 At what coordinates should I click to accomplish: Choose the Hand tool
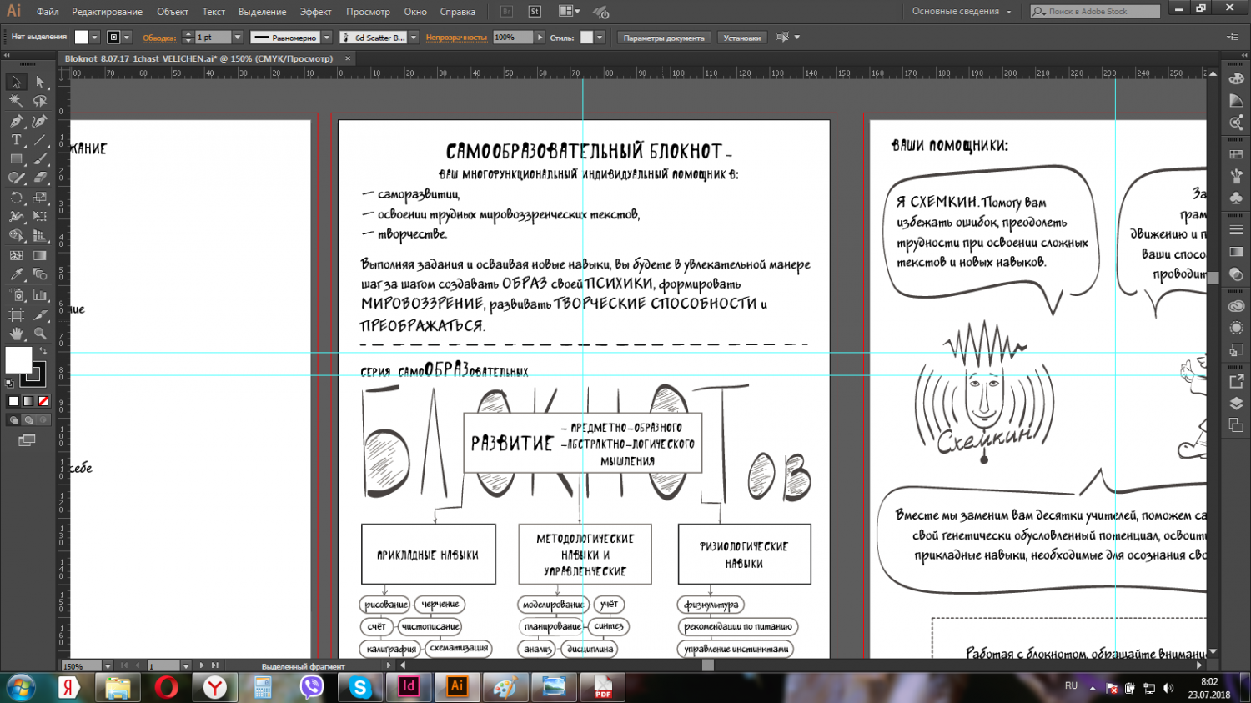tap(16, 334)
